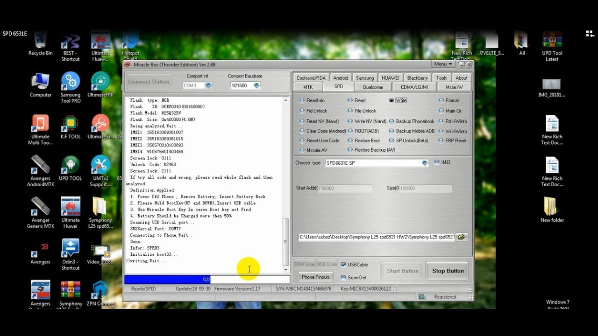Image resolution: width=598 pixels, height=336 pixels.
Task: Open the Computer desktop icon
Action: coord(41,85)
